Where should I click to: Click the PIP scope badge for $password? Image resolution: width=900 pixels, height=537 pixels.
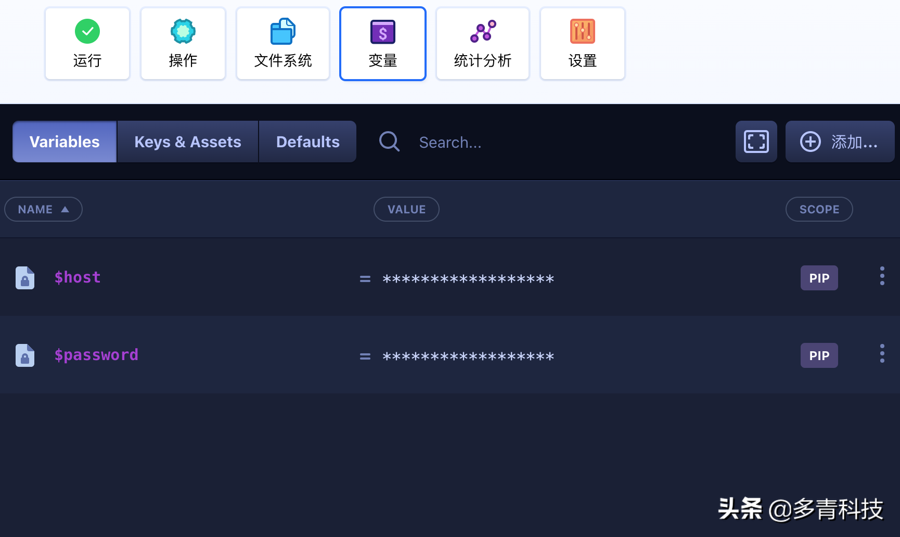tap(819, 355)
